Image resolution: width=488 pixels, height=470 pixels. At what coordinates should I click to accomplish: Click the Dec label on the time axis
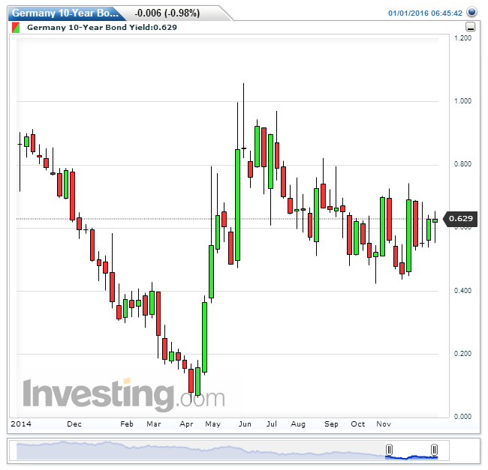(x=74, y=424)
